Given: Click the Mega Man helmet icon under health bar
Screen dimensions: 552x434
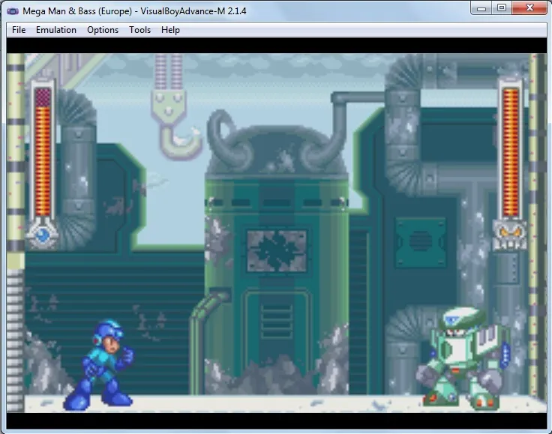Looking at the screenshot, I should [x=42, y=233].
